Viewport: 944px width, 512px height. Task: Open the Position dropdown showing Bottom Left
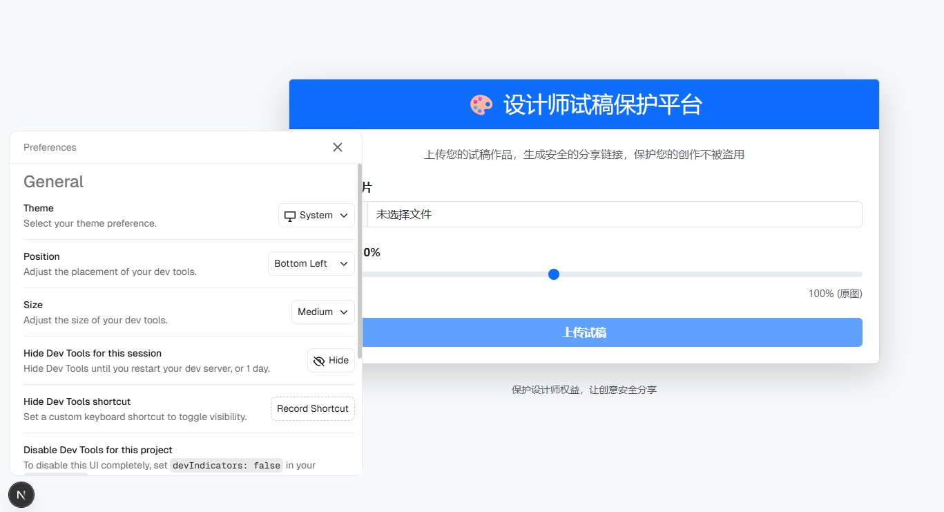[x=311, y=264]
